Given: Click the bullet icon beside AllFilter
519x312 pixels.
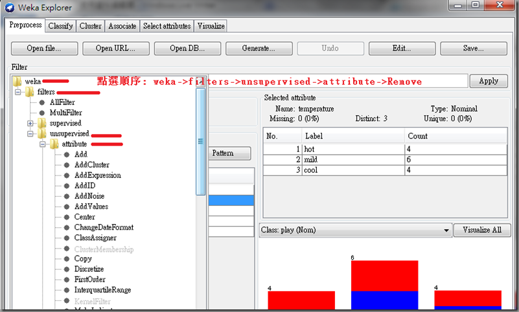Looking at the screenshot, I should tap(42, 102).
